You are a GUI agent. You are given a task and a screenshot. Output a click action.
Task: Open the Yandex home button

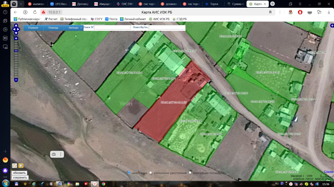click(25, 12)
